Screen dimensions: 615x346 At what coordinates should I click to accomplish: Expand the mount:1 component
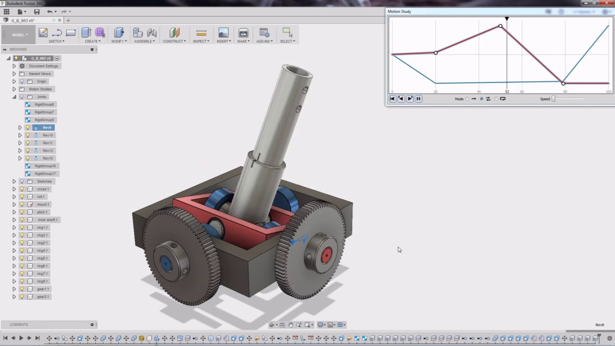(x=14, y=204)
